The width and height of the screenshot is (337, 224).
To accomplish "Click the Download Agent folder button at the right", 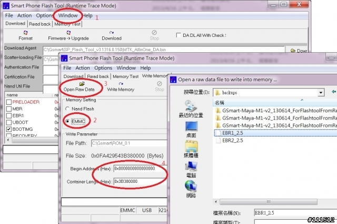I will 299,51.
